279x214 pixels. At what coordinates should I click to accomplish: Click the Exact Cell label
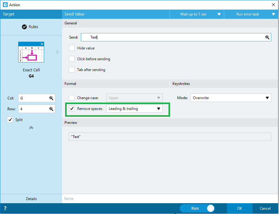pos(31,70)
